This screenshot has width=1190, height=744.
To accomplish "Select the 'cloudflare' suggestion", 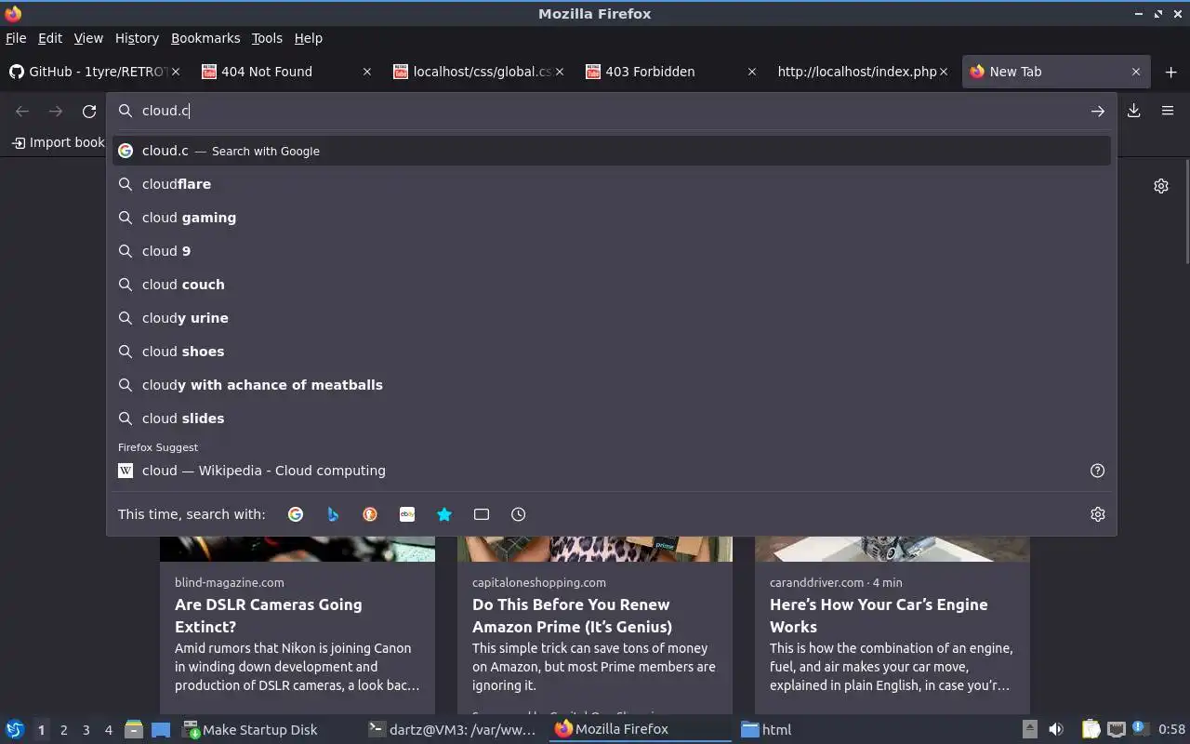I will pyautogui.click(x=612, y=184).
